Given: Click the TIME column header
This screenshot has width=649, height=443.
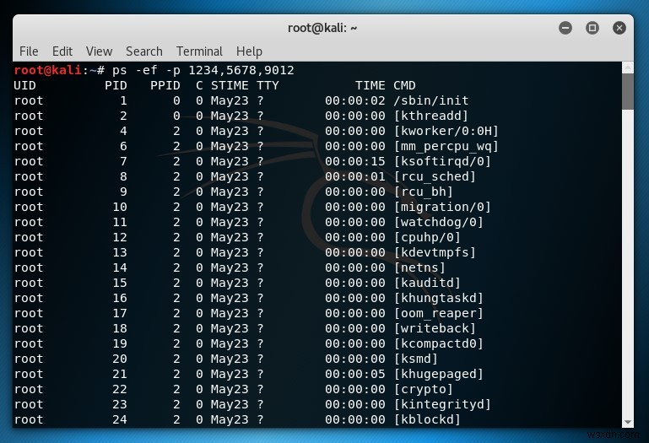Looking at the screenshot, I should [370, 85].
